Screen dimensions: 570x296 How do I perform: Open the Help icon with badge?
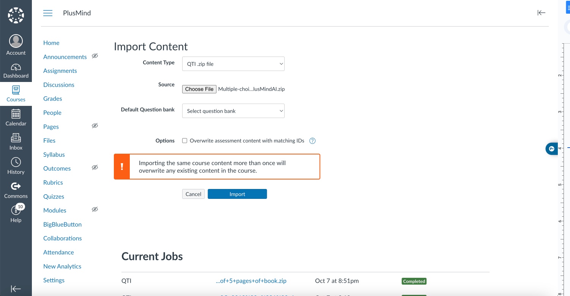(x=16, y=210)
